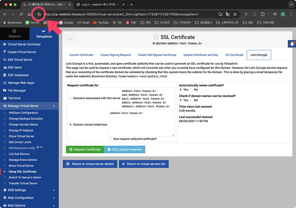Open Terminal
The width and height of the screenshot is (296, 208).
tap(14, 98)
